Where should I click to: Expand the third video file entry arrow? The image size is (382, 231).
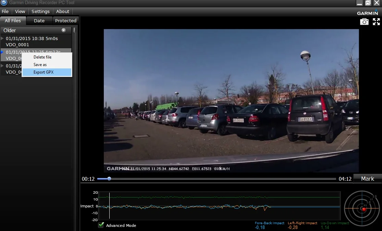tap(2, 66)
